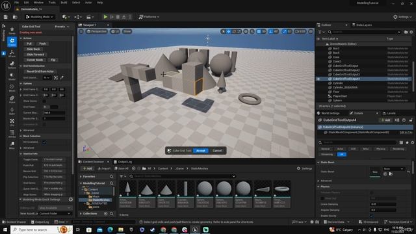Open the XForm tool category
Image resolution: width=416 pixels, height=234 pixels.
(12, 53)
